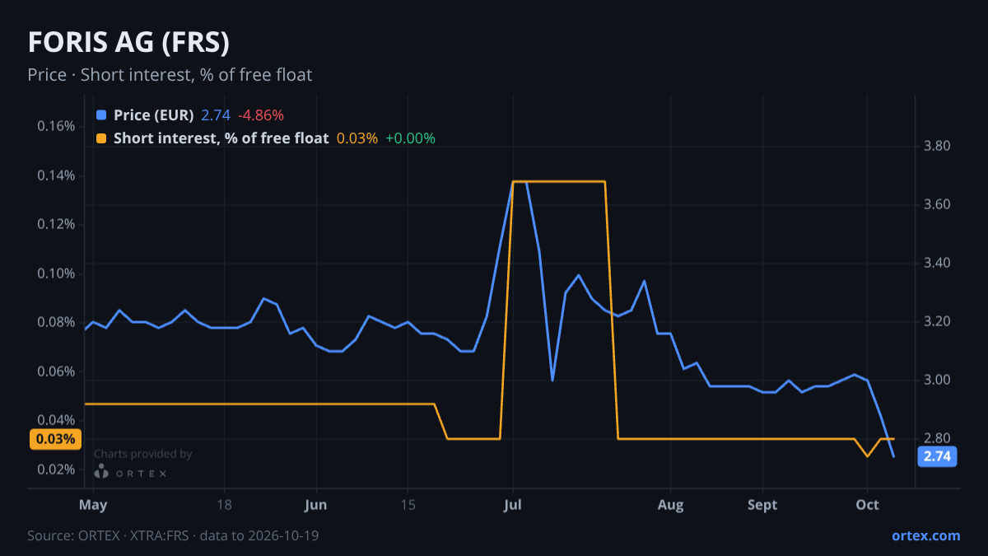Click the 15 date label on time axis
The height and width of the screenshot is (556, 988).
408,505
